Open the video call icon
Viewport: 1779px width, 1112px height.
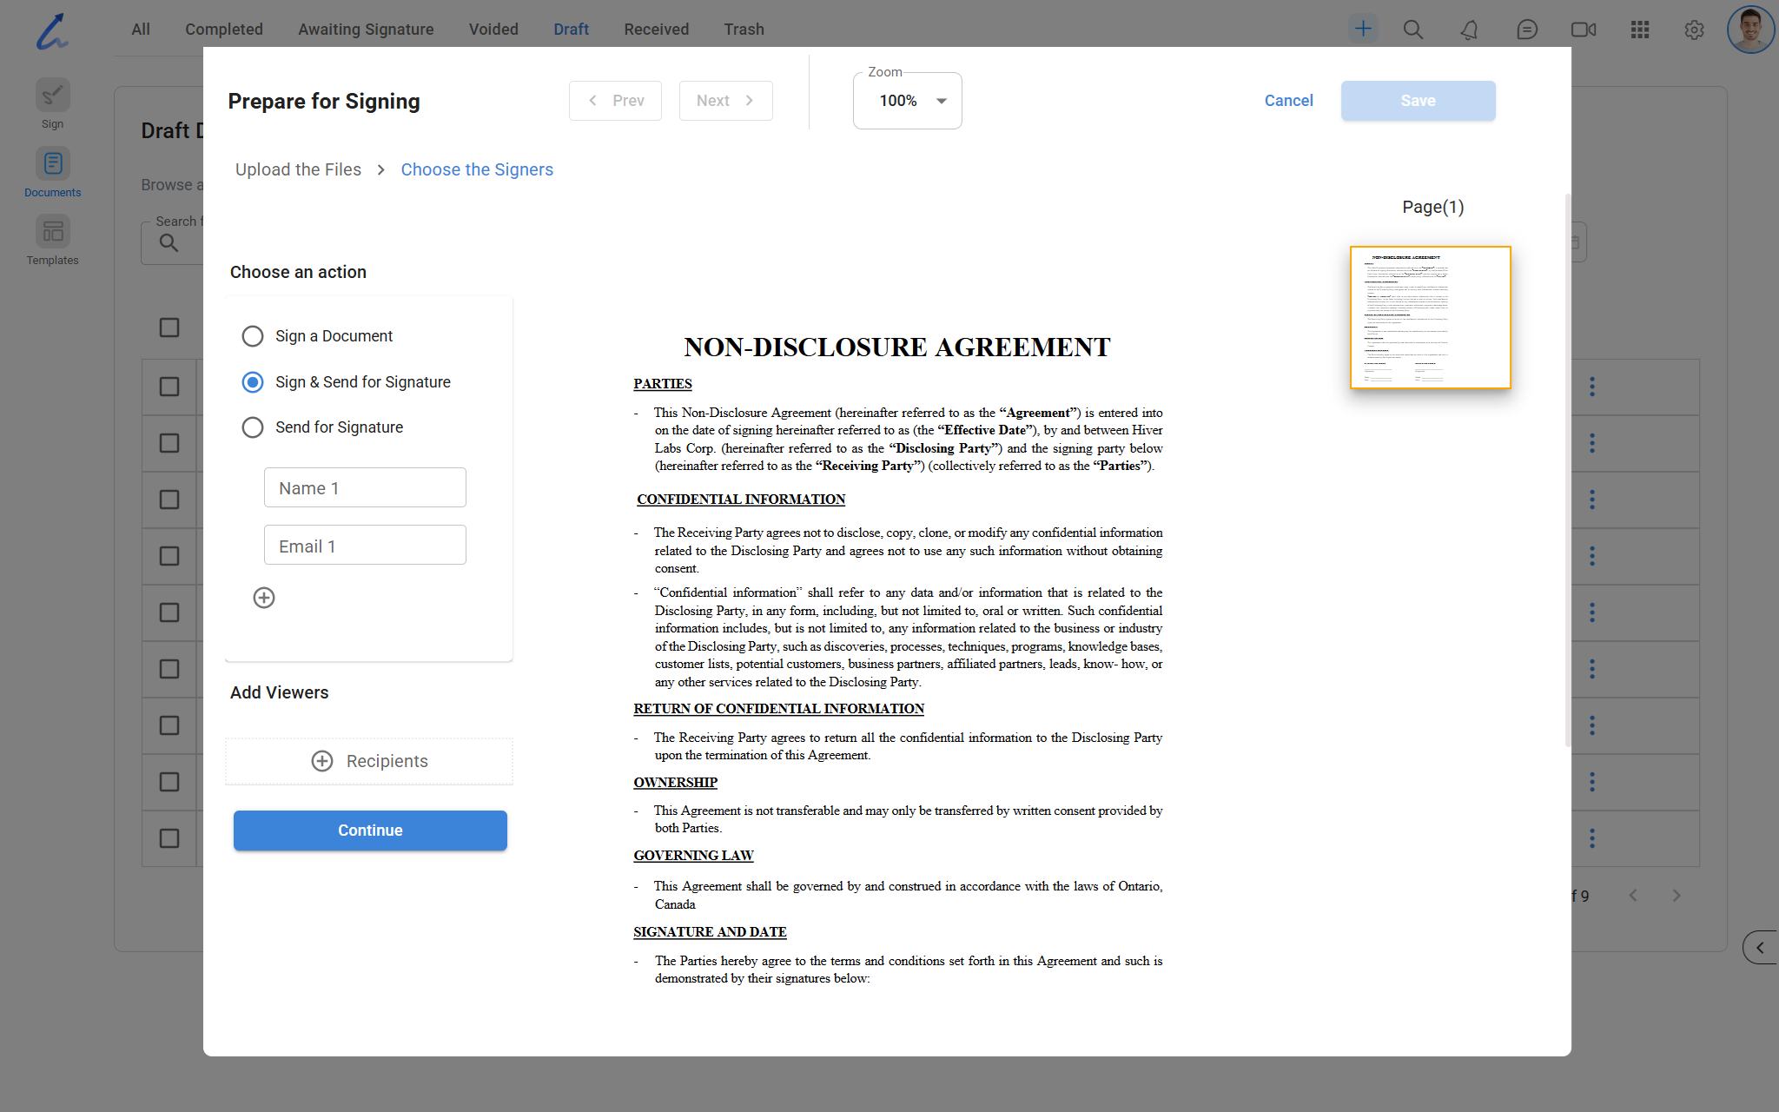click(x=1583, y=30)
